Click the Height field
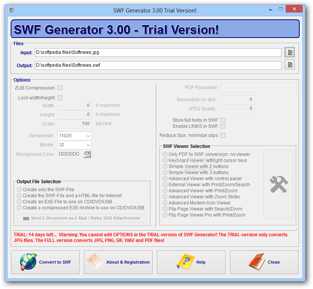Screen dimensions: 313x289 [x=75, y=115]
